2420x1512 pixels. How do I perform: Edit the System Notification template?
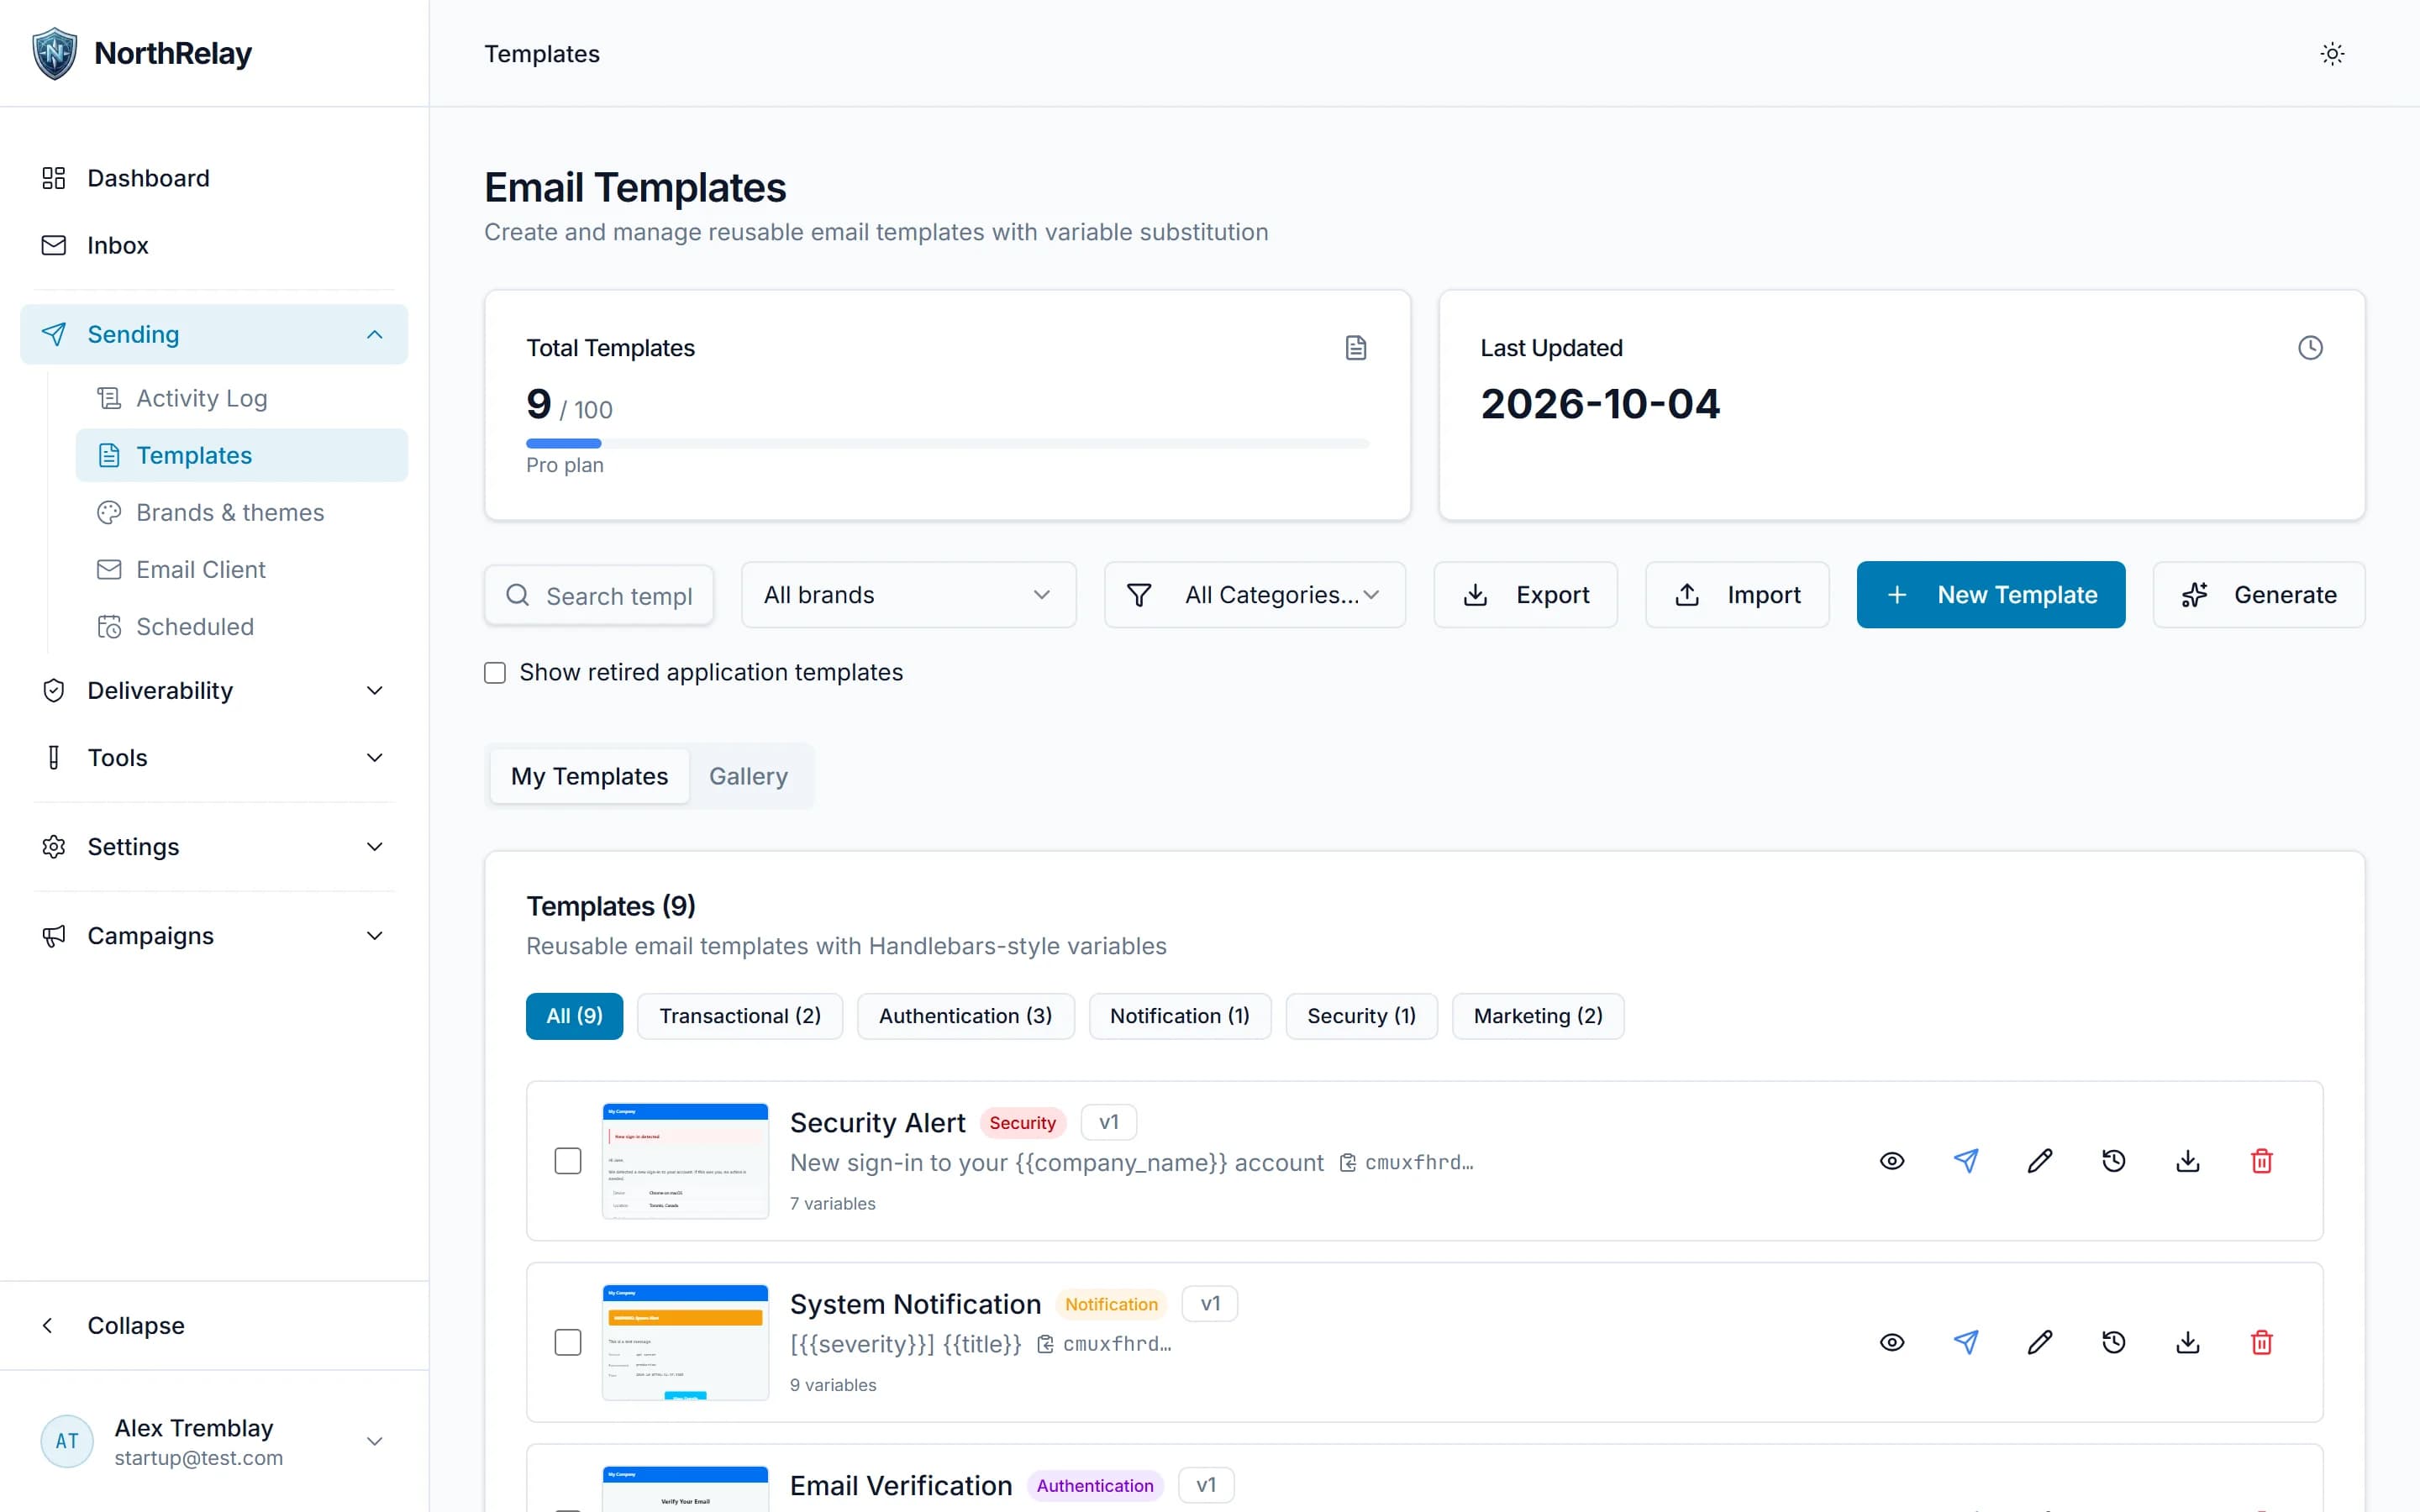click(x=2040, y=1342)
